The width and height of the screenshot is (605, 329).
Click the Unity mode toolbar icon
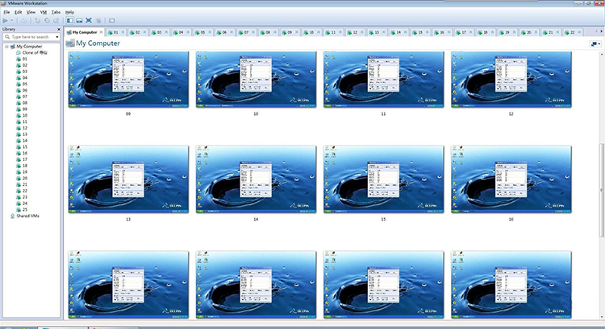pyautogui.click(x=98, y=20)
